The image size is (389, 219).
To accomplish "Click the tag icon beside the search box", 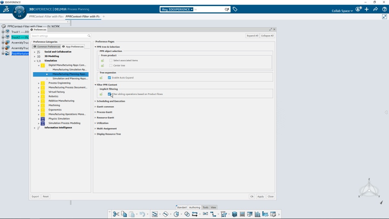I will 235,9.
